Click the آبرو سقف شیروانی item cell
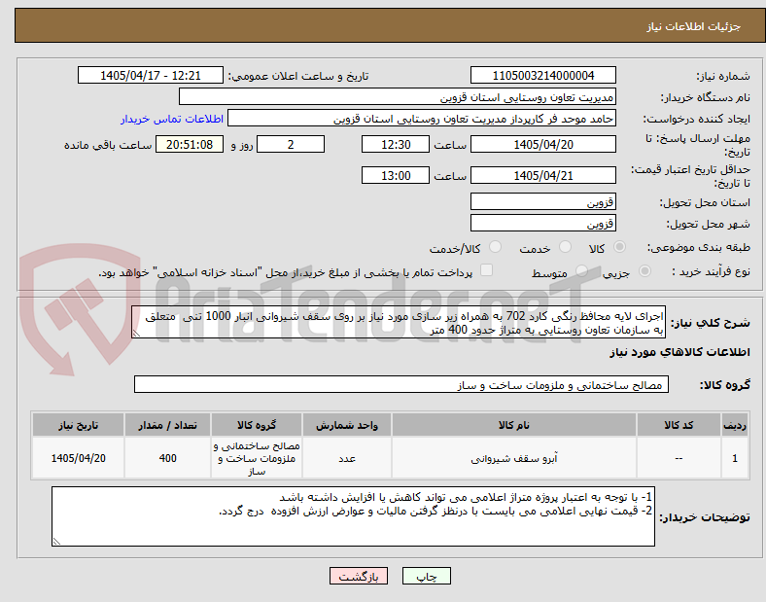This screenshot has width=766, height=602. (x=514, y=458)
